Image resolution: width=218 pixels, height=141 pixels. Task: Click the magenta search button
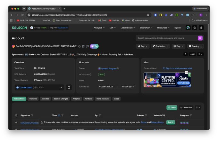(200, 38)
